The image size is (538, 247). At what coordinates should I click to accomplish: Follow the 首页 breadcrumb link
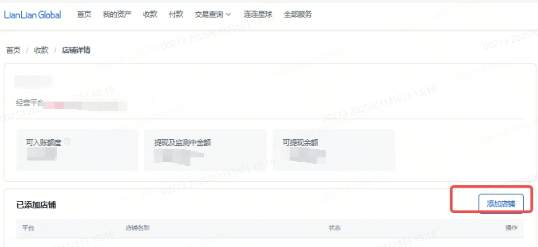pyautogui.click(x=13, y=50)
